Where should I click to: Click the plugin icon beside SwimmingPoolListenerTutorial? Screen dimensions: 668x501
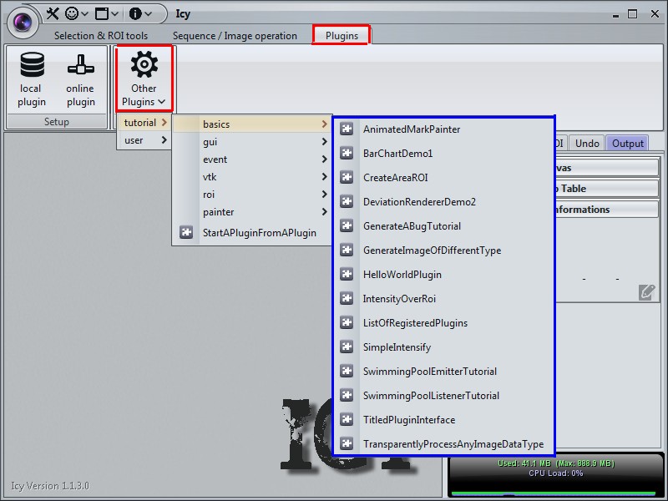tap(347, 395)
